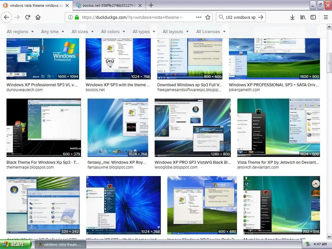View site information icon in address bar
The height and width of the screenshot is (249, 332).
[70, 17]
